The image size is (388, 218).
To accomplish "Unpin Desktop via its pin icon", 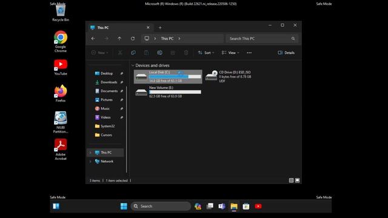I will pos(122,73).
